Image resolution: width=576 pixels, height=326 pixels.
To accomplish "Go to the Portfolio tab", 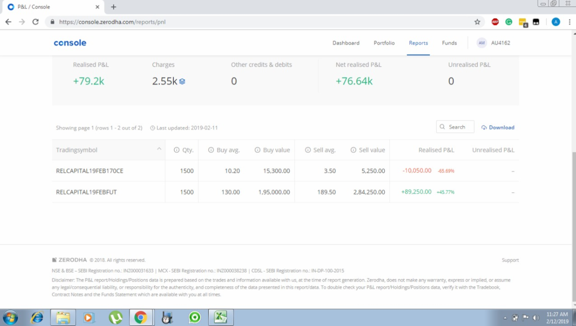I will click(x=384, y=43).
